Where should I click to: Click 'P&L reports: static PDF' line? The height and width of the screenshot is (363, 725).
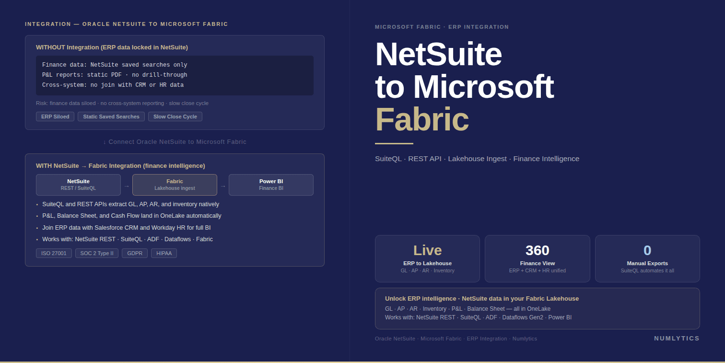[x=115, y=75]
